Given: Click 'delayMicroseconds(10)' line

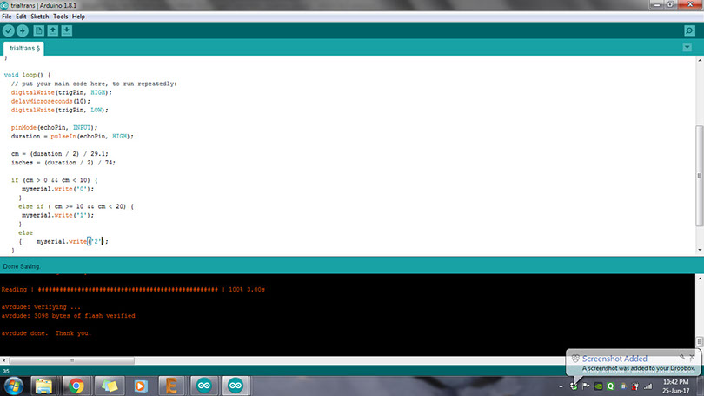Looking at the screenshot, I should pyautogui.click(x=50, y=101).
